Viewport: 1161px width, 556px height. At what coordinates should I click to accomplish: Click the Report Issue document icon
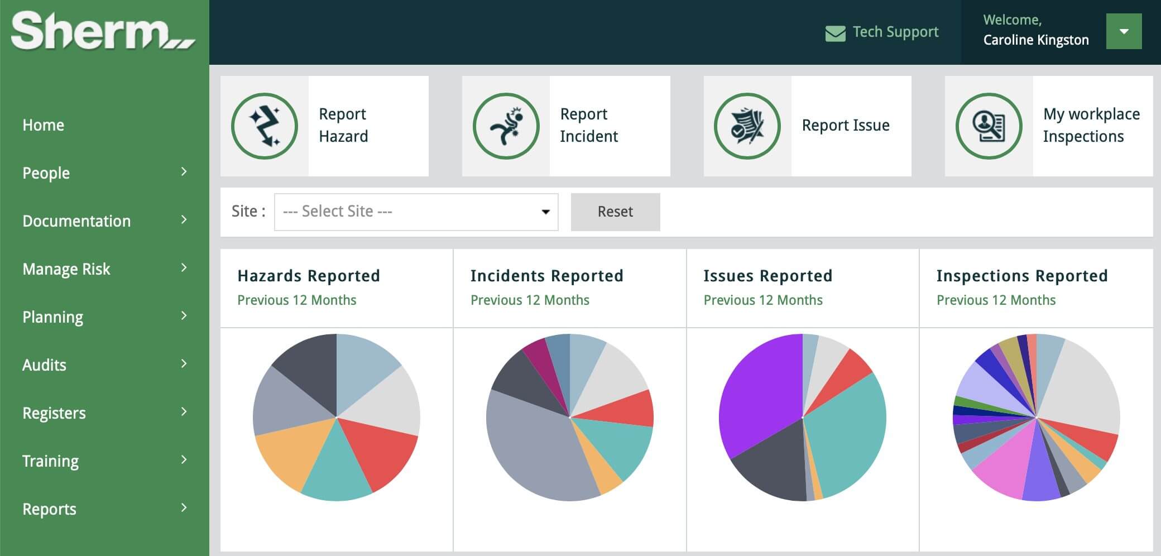[x=747, y=126]
